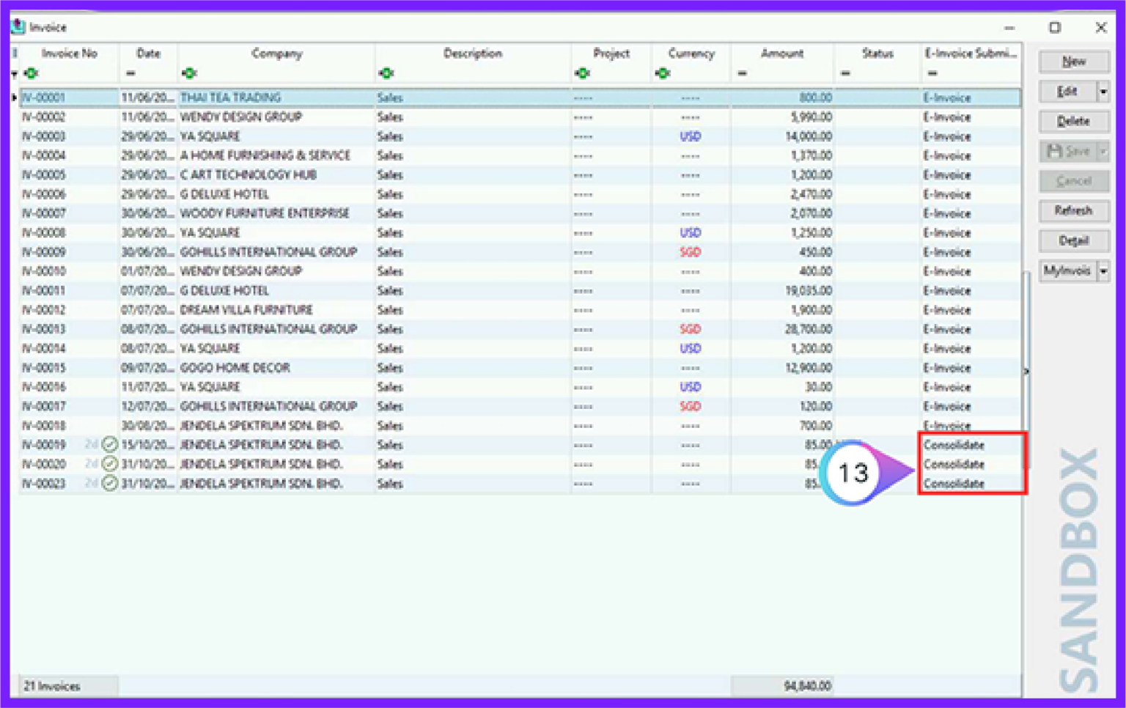Click the Refresh button

coord(1073,211)
